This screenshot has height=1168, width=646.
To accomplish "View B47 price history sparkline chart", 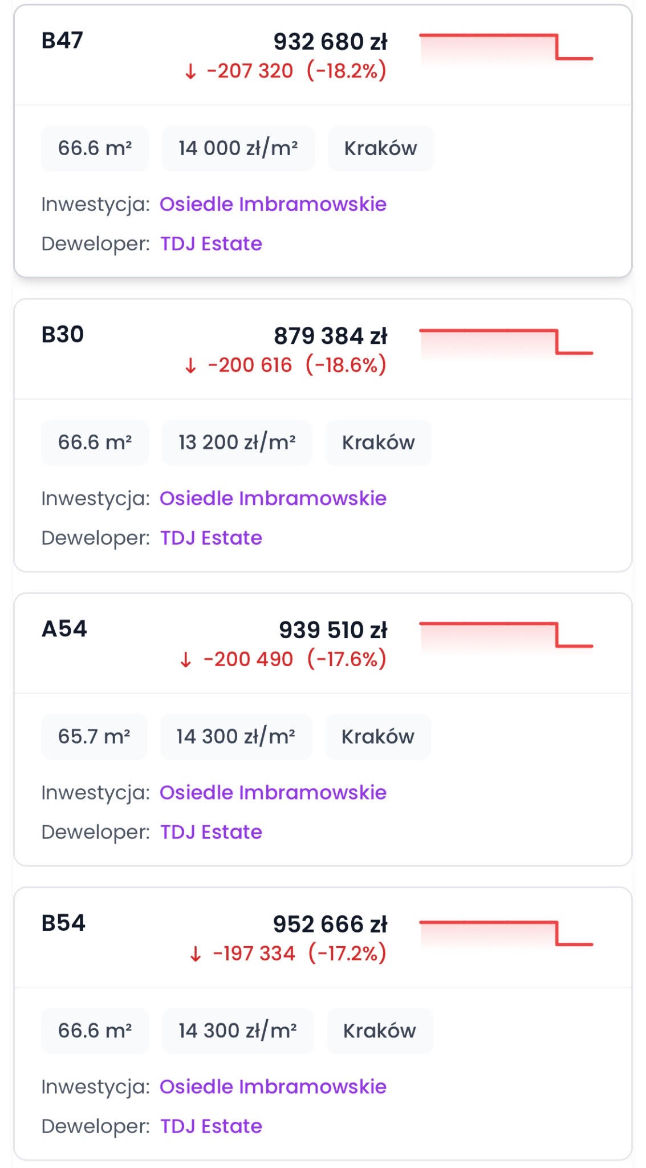I will pyautogui.click(x=506, y=47).
